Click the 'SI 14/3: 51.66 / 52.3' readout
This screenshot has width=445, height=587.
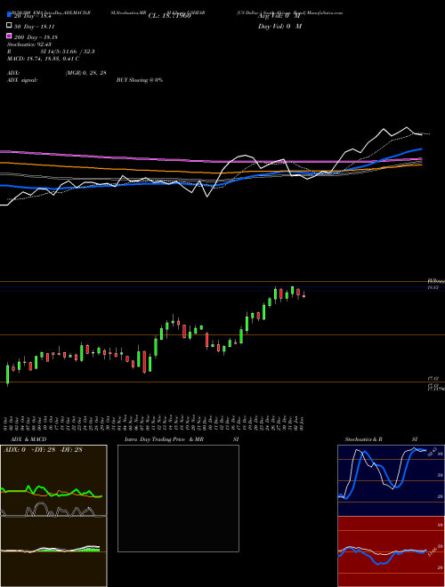coord(68,52)
